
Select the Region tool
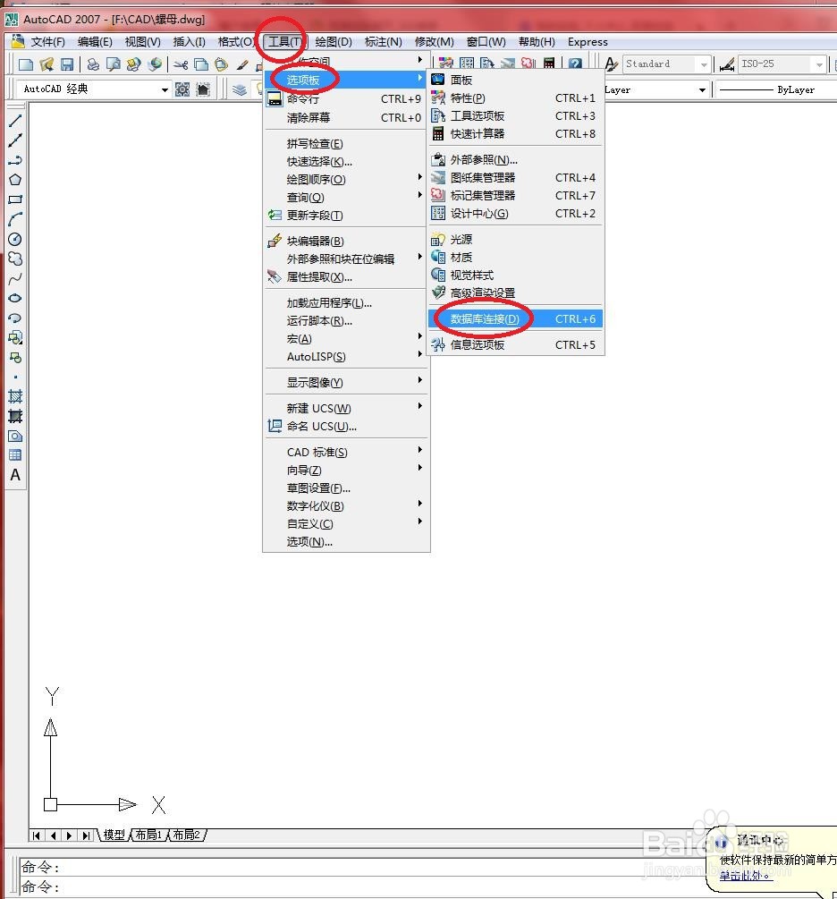pyautogui.click(x=15, y=436)
